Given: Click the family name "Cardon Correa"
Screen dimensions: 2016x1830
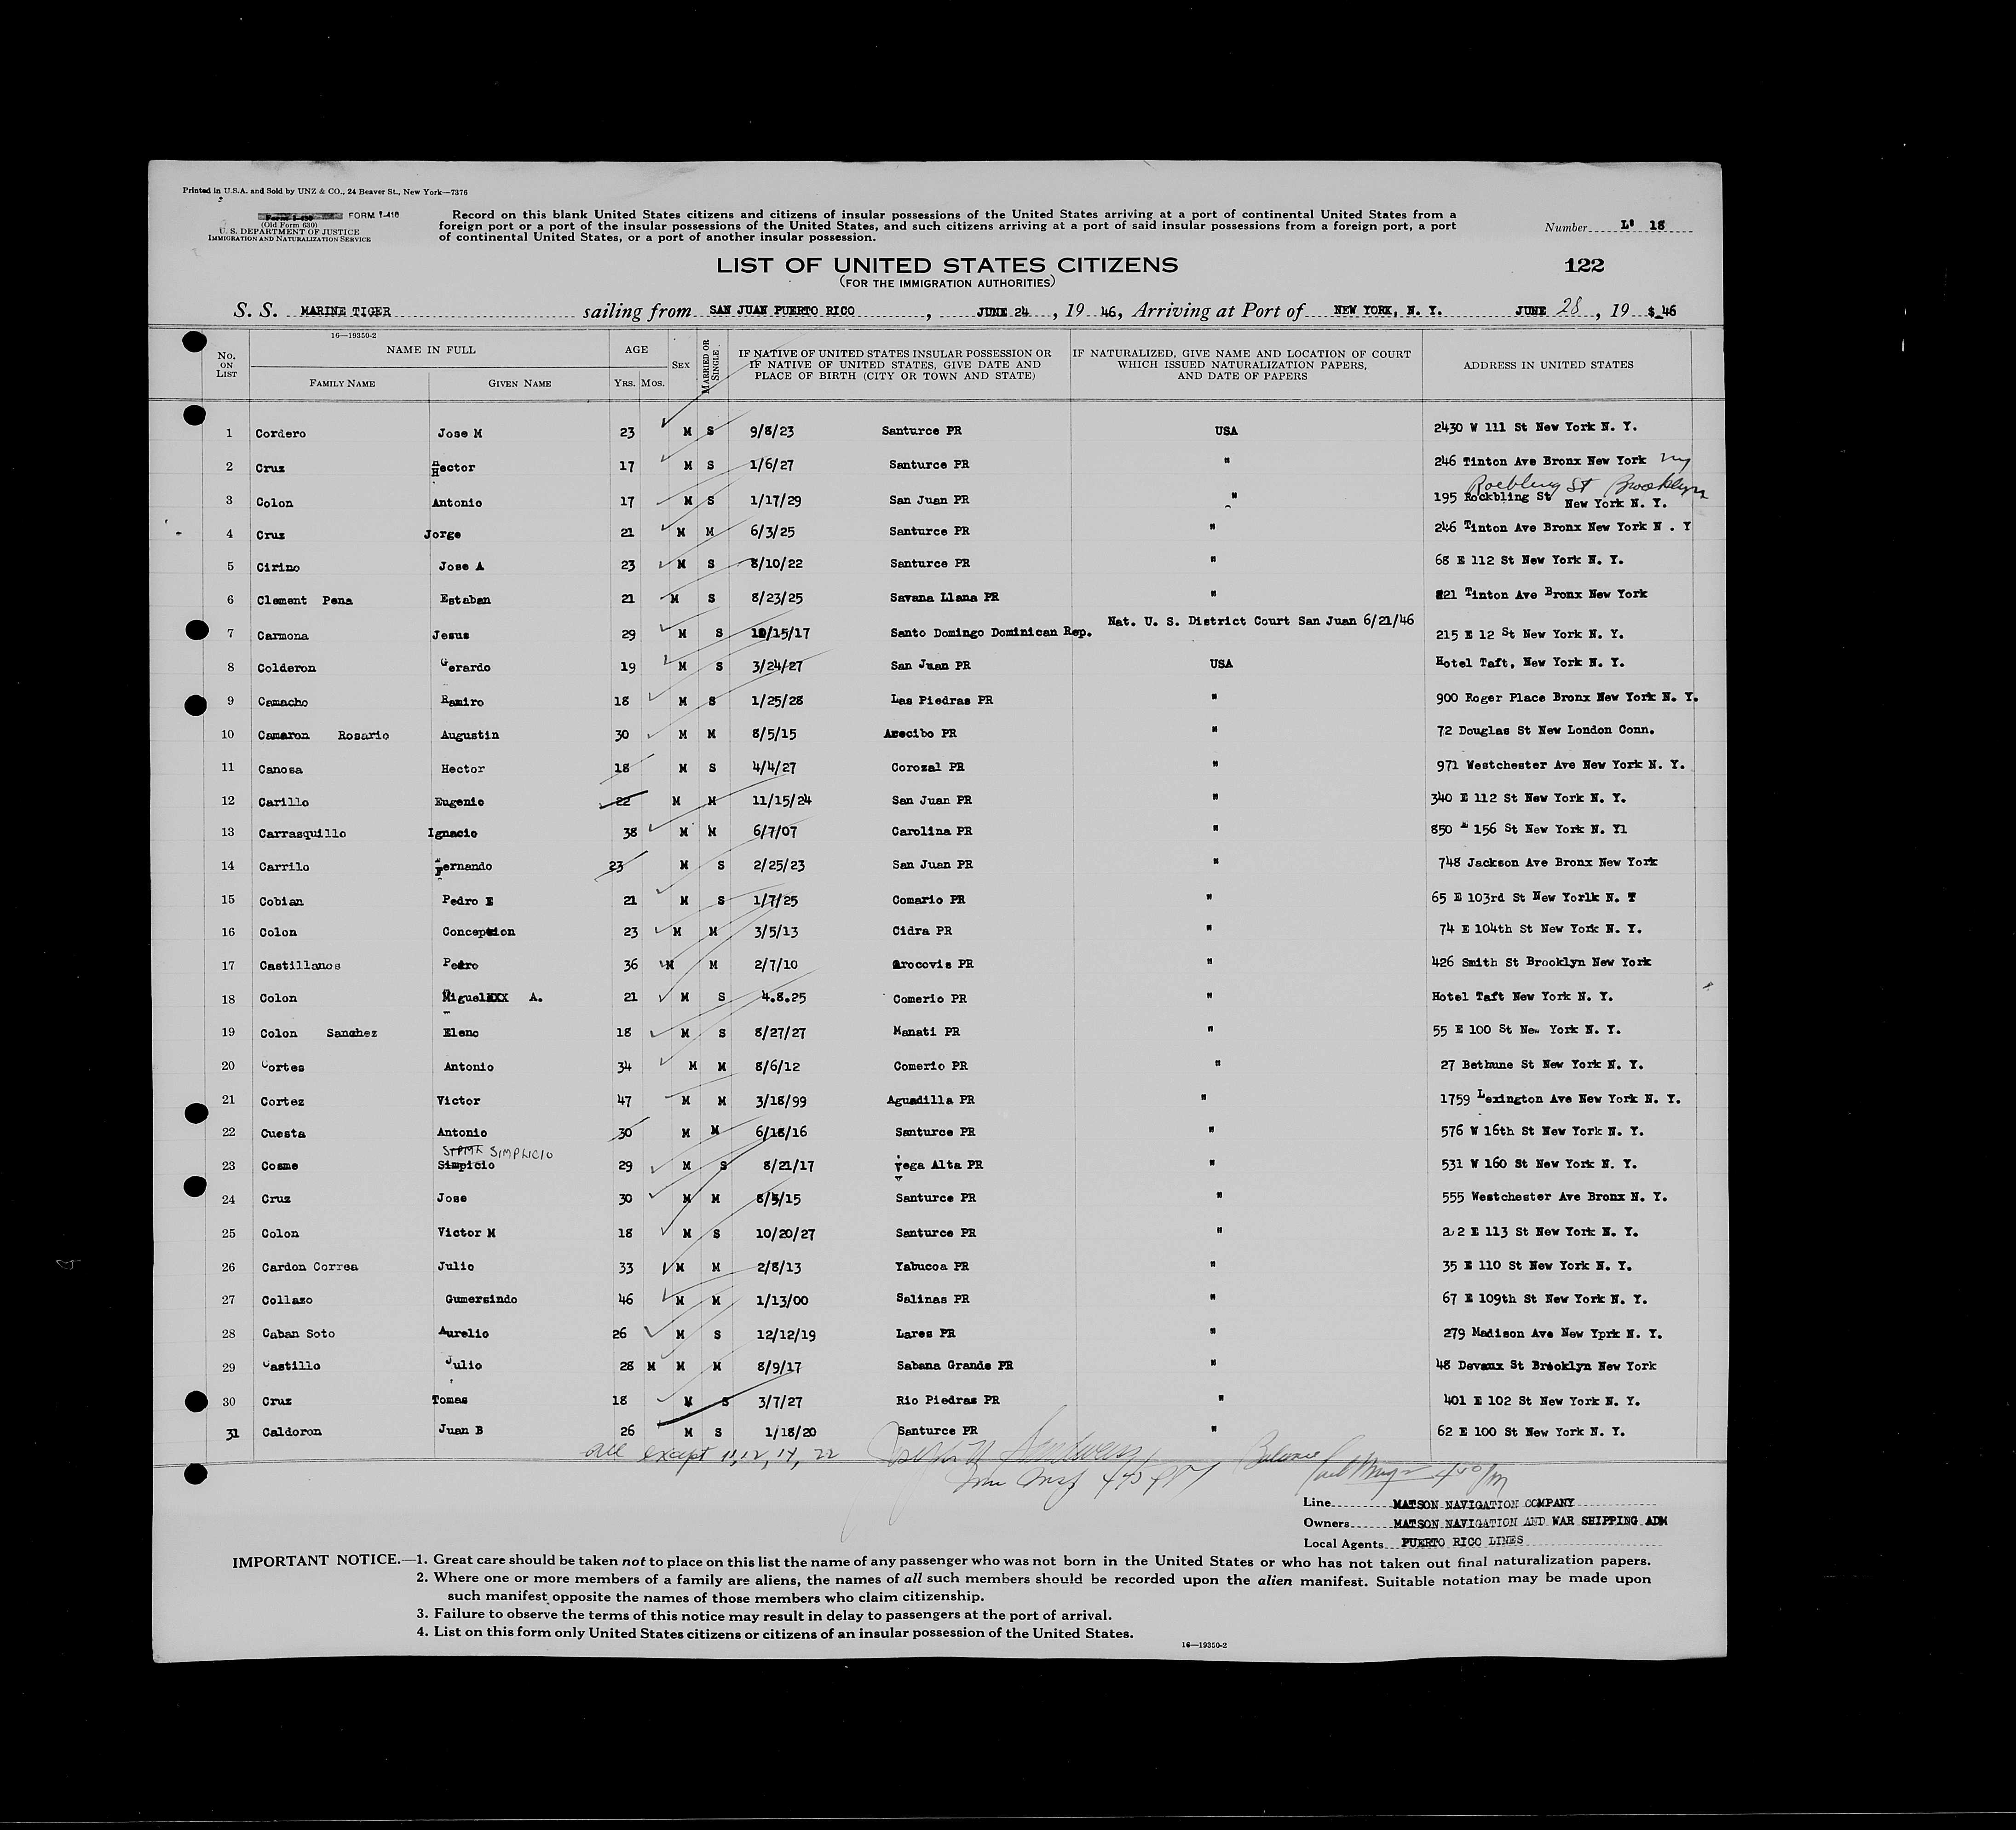Looking at the screenshot, I should 309,1267.
